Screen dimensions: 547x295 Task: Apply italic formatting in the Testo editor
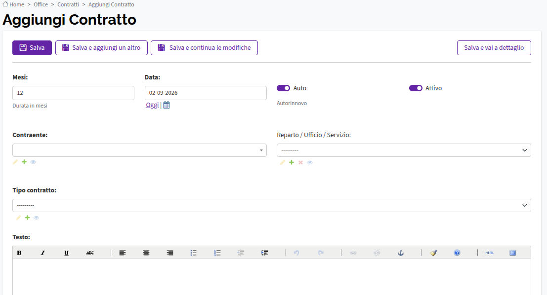pyautogui.click(x=42, y=253)
